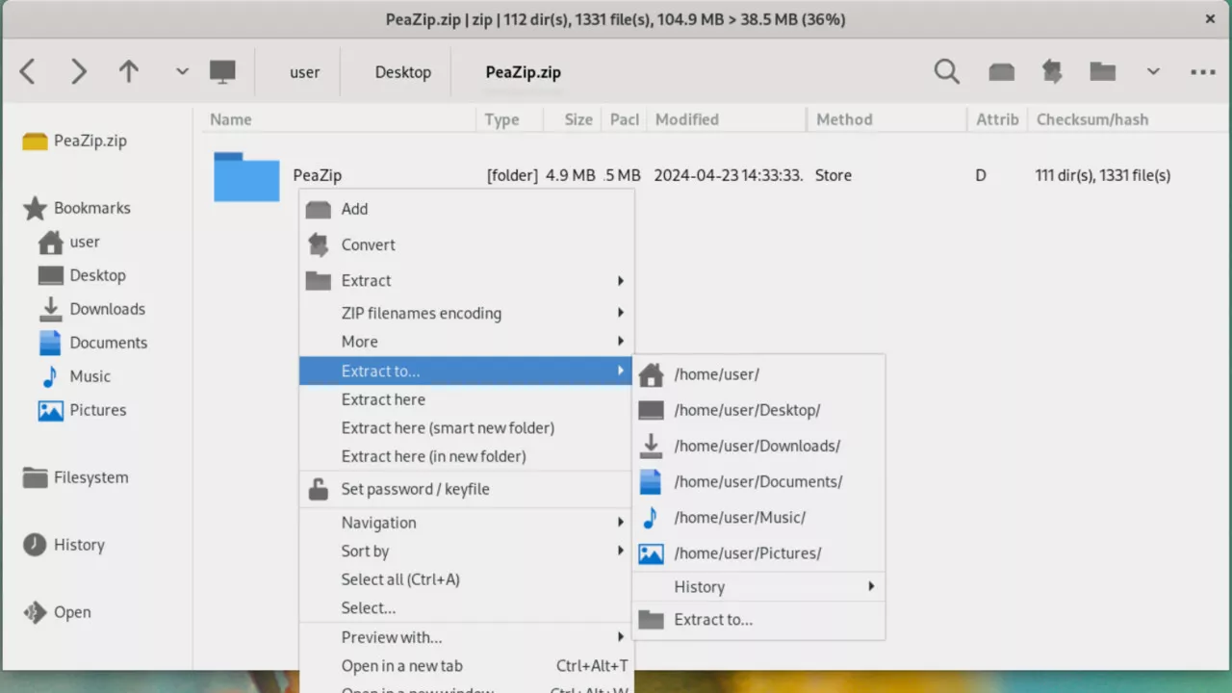
Task: Click the Extract folder toolbar icon
Action: tap(1103, 72)
